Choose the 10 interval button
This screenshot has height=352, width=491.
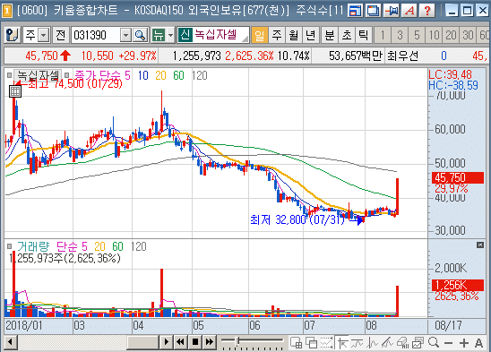tap(434, 35)
